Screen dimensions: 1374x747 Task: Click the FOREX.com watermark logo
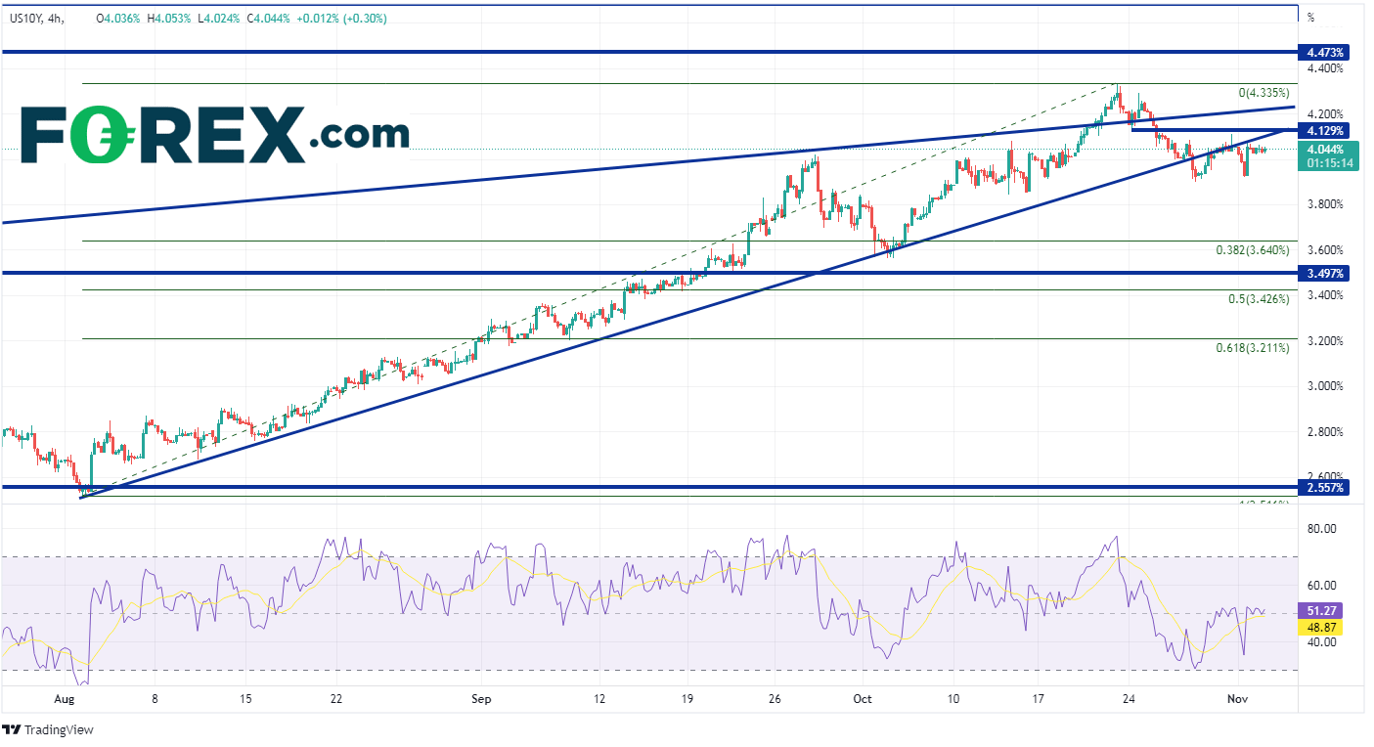pos(214,133)
